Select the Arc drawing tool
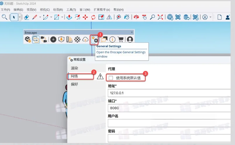 click(x=46, y=17)
